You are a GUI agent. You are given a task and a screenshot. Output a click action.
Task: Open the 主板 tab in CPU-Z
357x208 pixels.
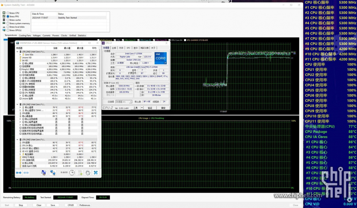tap(114, 48)
